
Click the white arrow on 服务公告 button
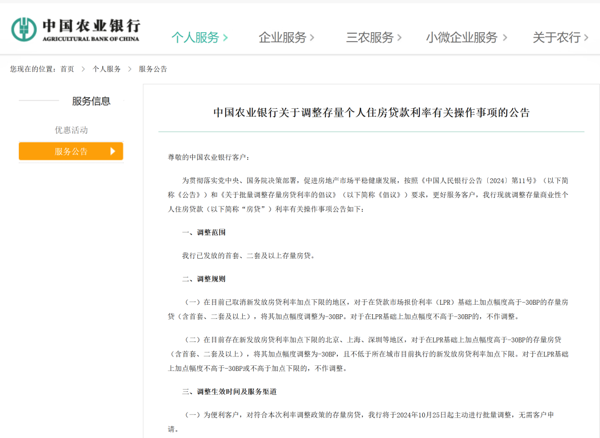click(112, 151)
